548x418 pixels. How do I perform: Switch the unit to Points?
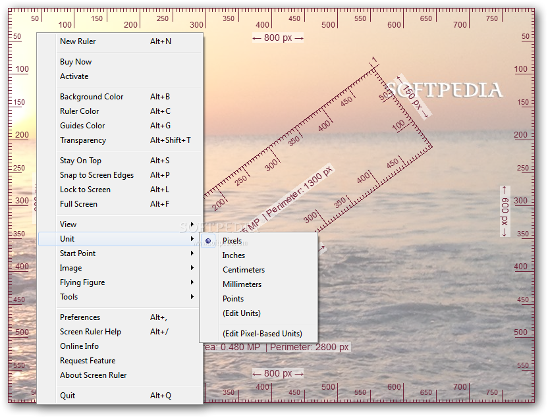tap(258, 300)
